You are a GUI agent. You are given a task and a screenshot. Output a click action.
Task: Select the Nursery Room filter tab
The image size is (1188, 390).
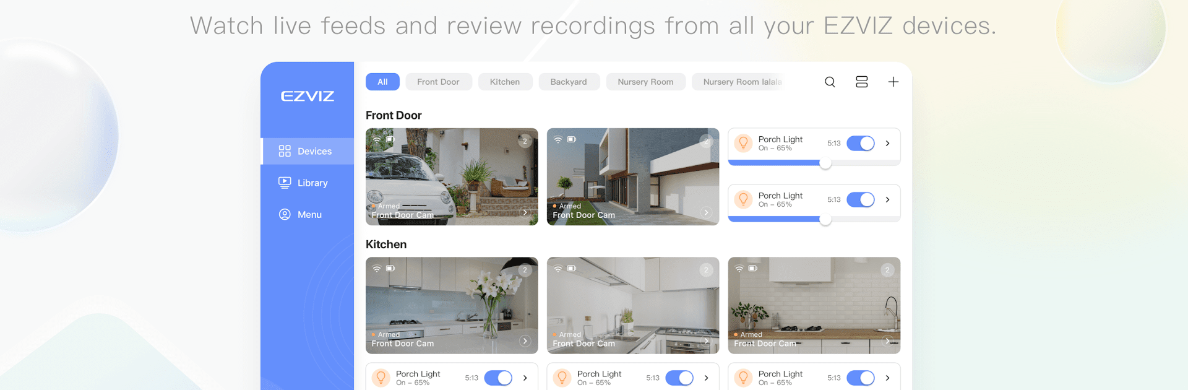[645, 82]
